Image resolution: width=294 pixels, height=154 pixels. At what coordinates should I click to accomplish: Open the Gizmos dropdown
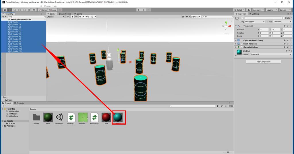195,17
